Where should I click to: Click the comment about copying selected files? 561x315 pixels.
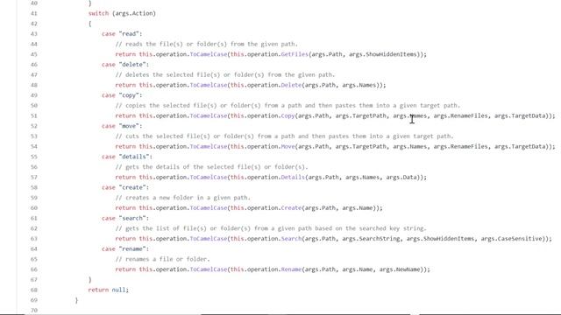coord(288,105)
